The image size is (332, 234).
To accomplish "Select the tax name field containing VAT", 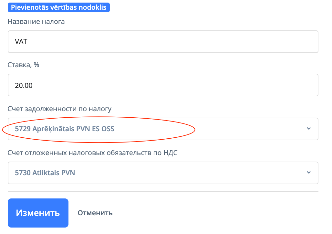I will [163, 42].
